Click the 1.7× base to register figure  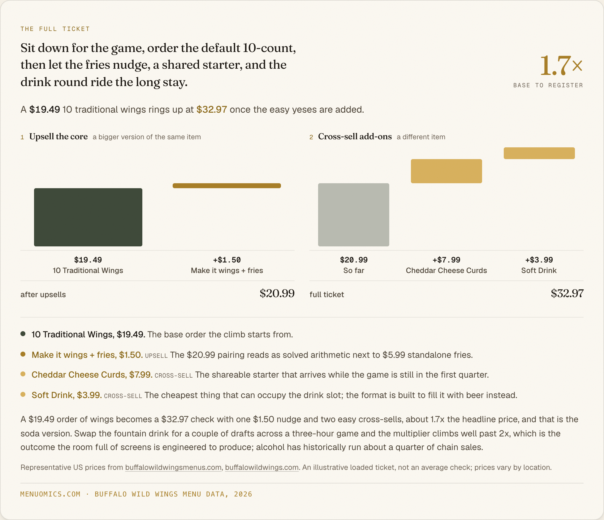point(561,65)
